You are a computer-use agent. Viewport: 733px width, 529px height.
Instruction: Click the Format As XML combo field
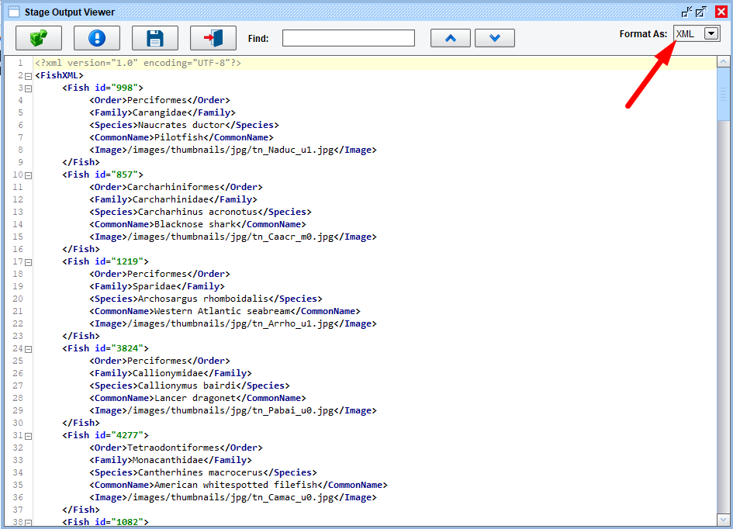click(697, 33)
